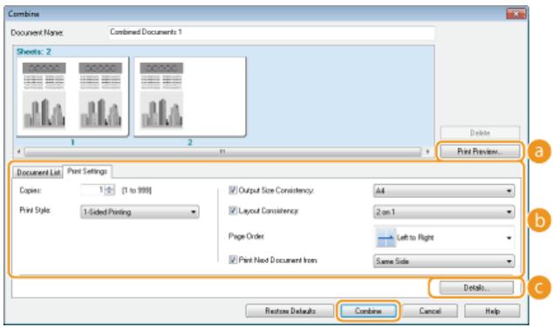Click the [1 to 999] range text
This screenshot has width=553, height=327.
point(136,190)
